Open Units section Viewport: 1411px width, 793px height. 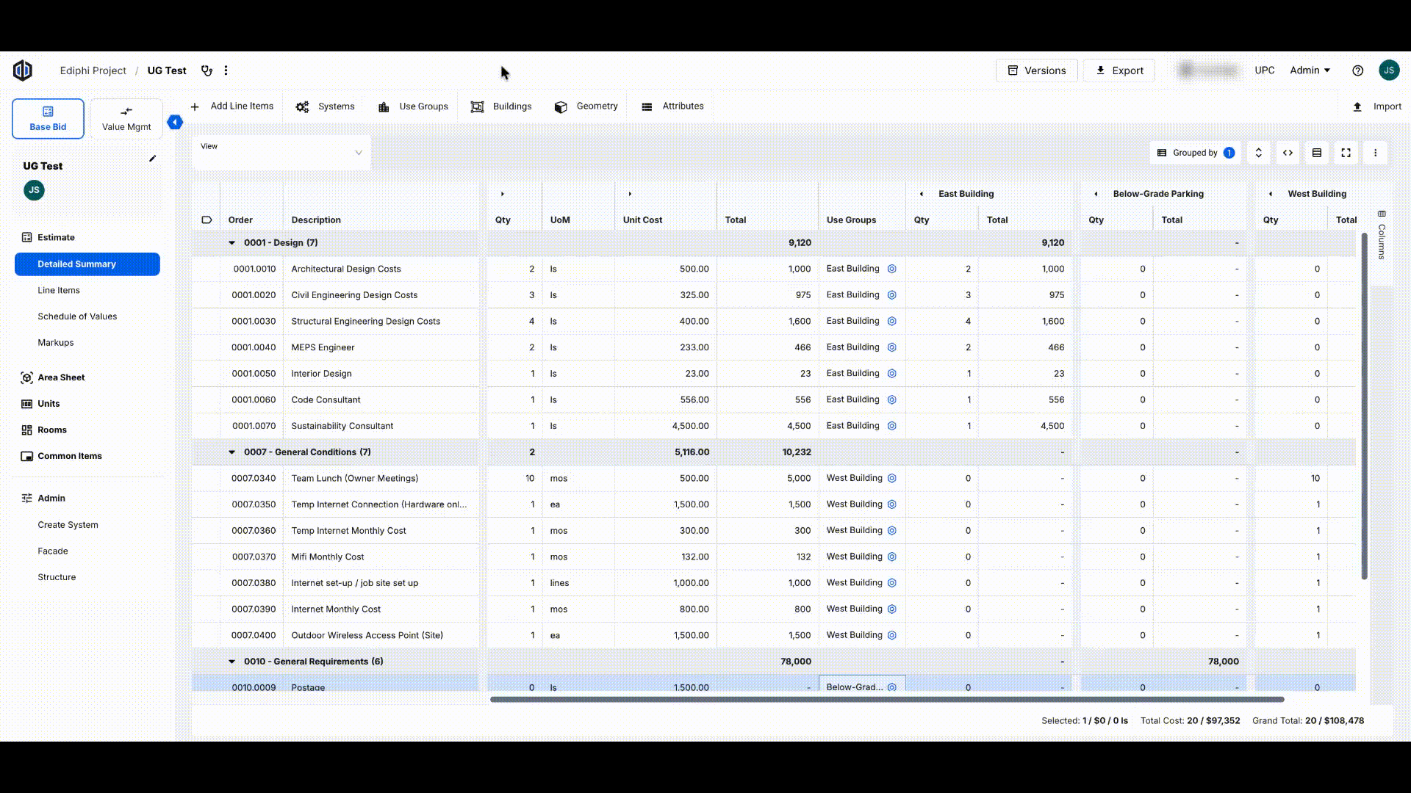point(40,404)
